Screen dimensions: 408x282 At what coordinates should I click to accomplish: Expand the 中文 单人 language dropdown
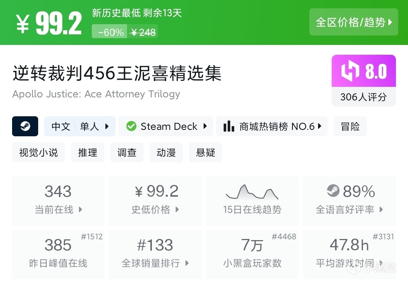point(107,126)
